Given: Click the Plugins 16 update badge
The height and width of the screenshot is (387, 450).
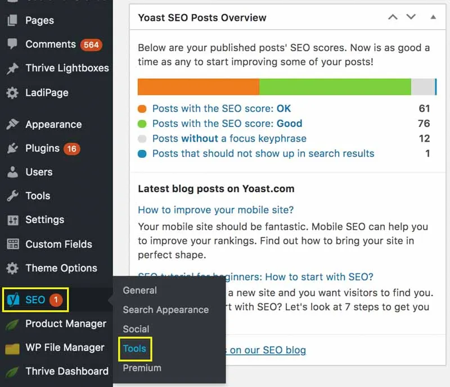Looking at the screenshot, I should [72, 148].
